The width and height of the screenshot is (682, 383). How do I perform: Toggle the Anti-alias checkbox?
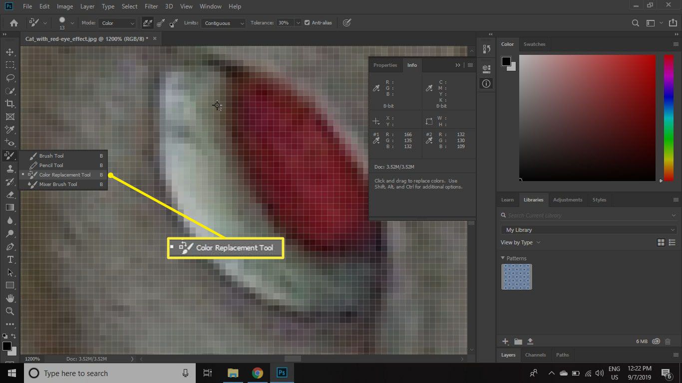[307, 23]
